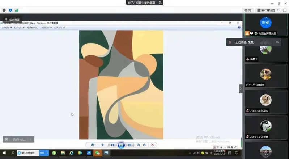Click the up chevron above the 朱英 avatar
This screenshot has height=159, width=289.
point(267,18)
